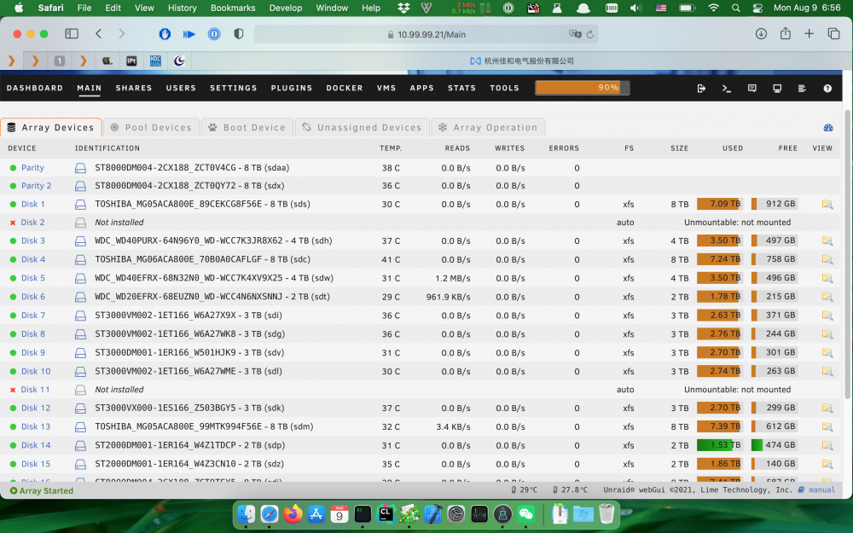Click the info monitor icon in header
This screenshot has height=533, width=853.
tap(777, 88)
